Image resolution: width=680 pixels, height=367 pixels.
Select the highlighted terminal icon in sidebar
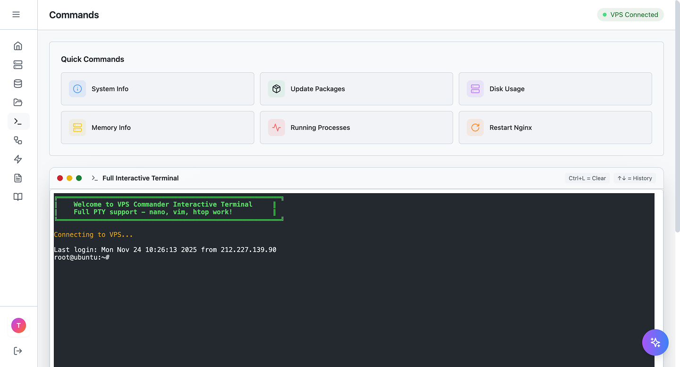pyautogui.click(x=18, y=121)
